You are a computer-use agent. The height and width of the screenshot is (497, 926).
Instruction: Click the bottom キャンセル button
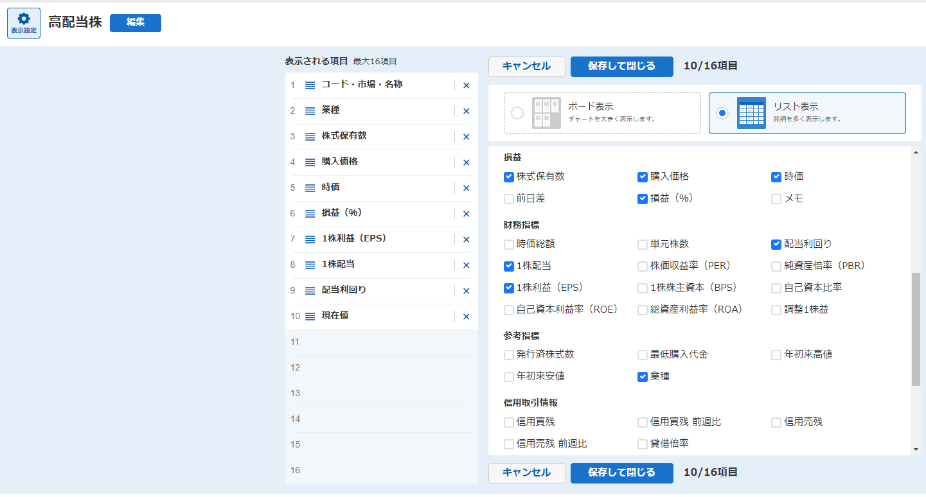[526, 473]
